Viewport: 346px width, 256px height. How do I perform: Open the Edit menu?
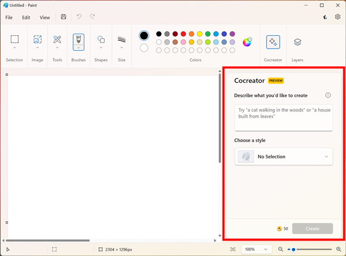point(26,18)
